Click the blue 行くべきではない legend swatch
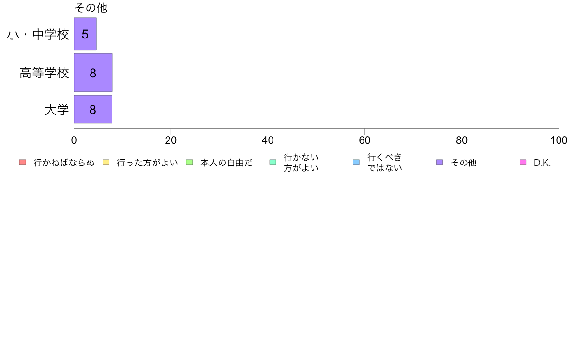This screenshot has height=354, width=572. coord(356,162)
